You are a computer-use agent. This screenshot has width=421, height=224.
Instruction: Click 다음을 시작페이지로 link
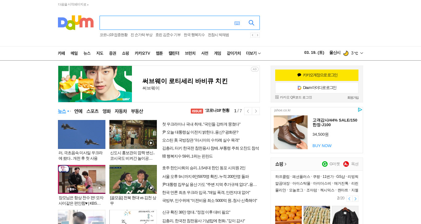(73, 4)
